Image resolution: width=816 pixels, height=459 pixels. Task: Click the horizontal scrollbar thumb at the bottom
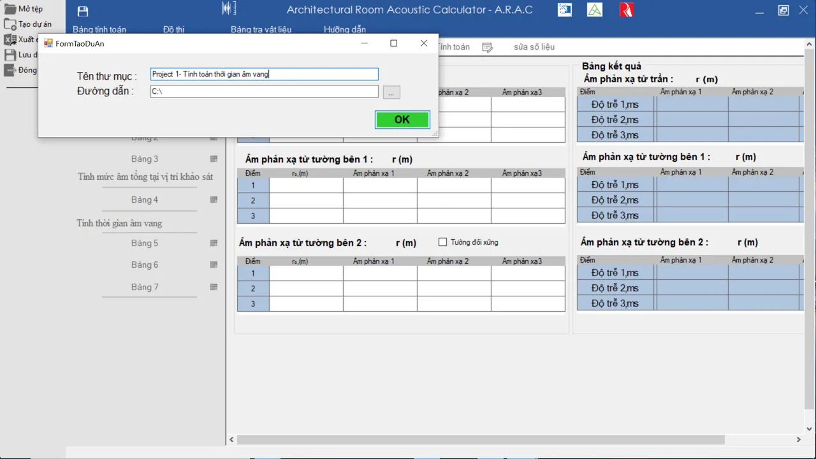pyautogui.click(x=481, y=440)
